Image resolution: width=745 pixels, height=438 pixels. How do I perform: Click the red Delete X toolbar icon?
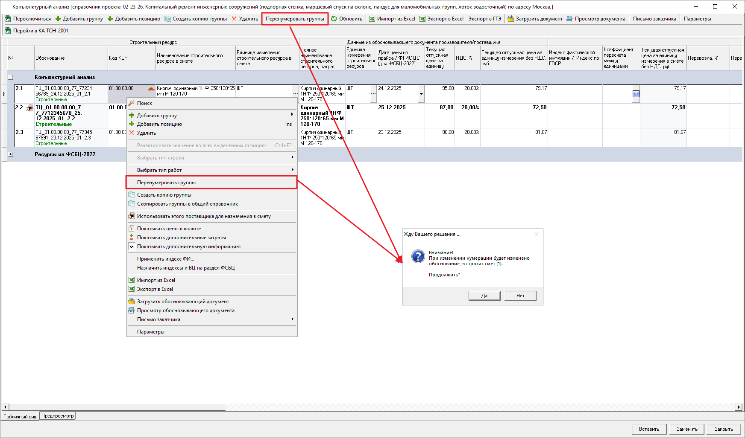pos(234,19)
